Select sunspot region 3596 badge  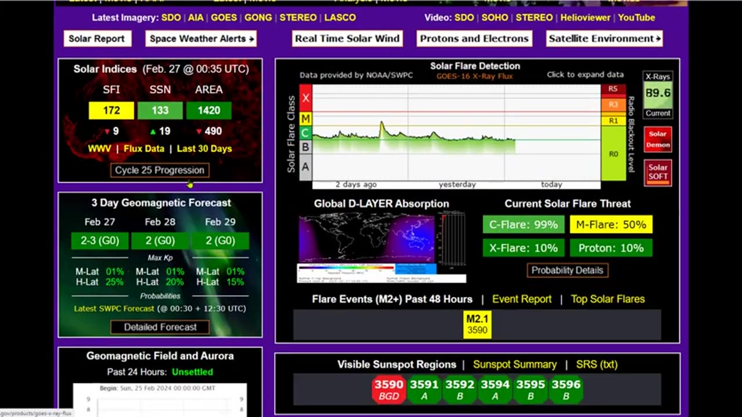(x=566, y=389)
